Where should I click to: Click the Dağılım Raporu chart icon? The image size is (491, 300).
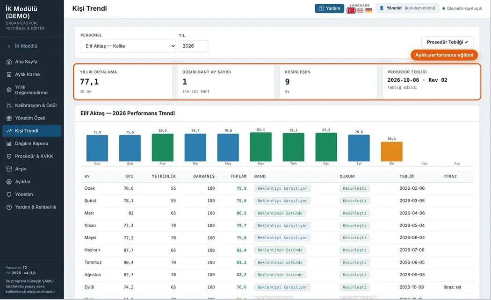(9, 143)
